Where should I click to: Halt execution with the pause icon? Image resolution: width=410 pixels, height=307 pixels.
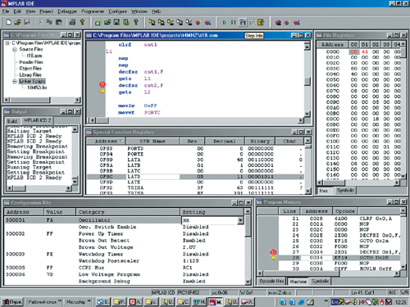click(233, 22)
